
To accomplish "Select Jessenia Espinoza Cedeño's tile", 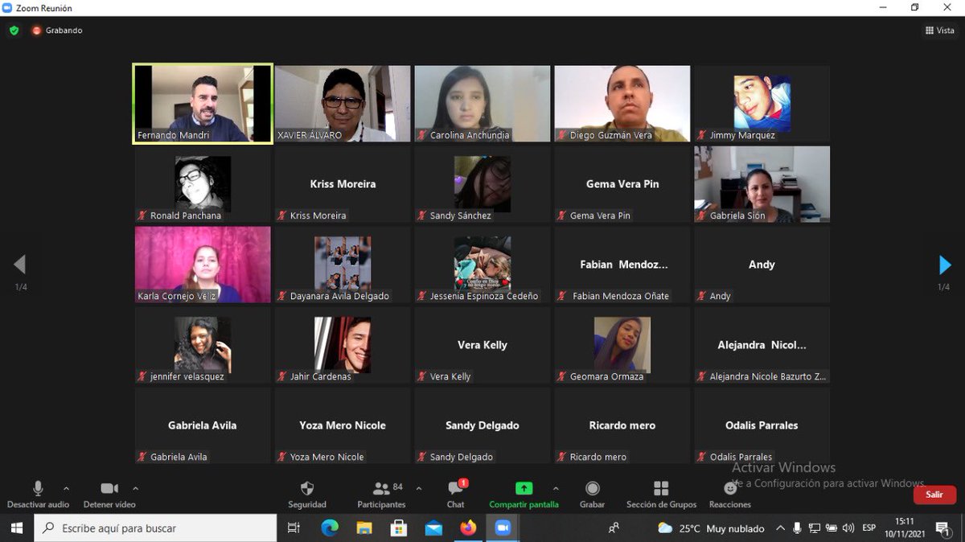I will pos(482,265).
